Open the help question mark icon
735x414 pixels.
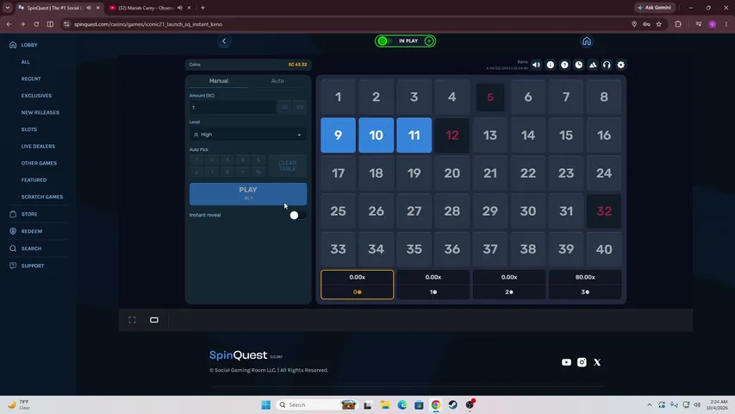(x=564, y=65)
